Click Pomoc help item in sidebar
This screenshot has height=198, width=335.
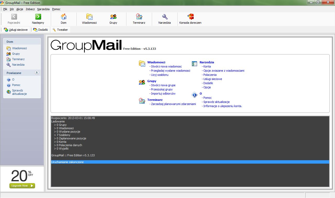[14, 85]
